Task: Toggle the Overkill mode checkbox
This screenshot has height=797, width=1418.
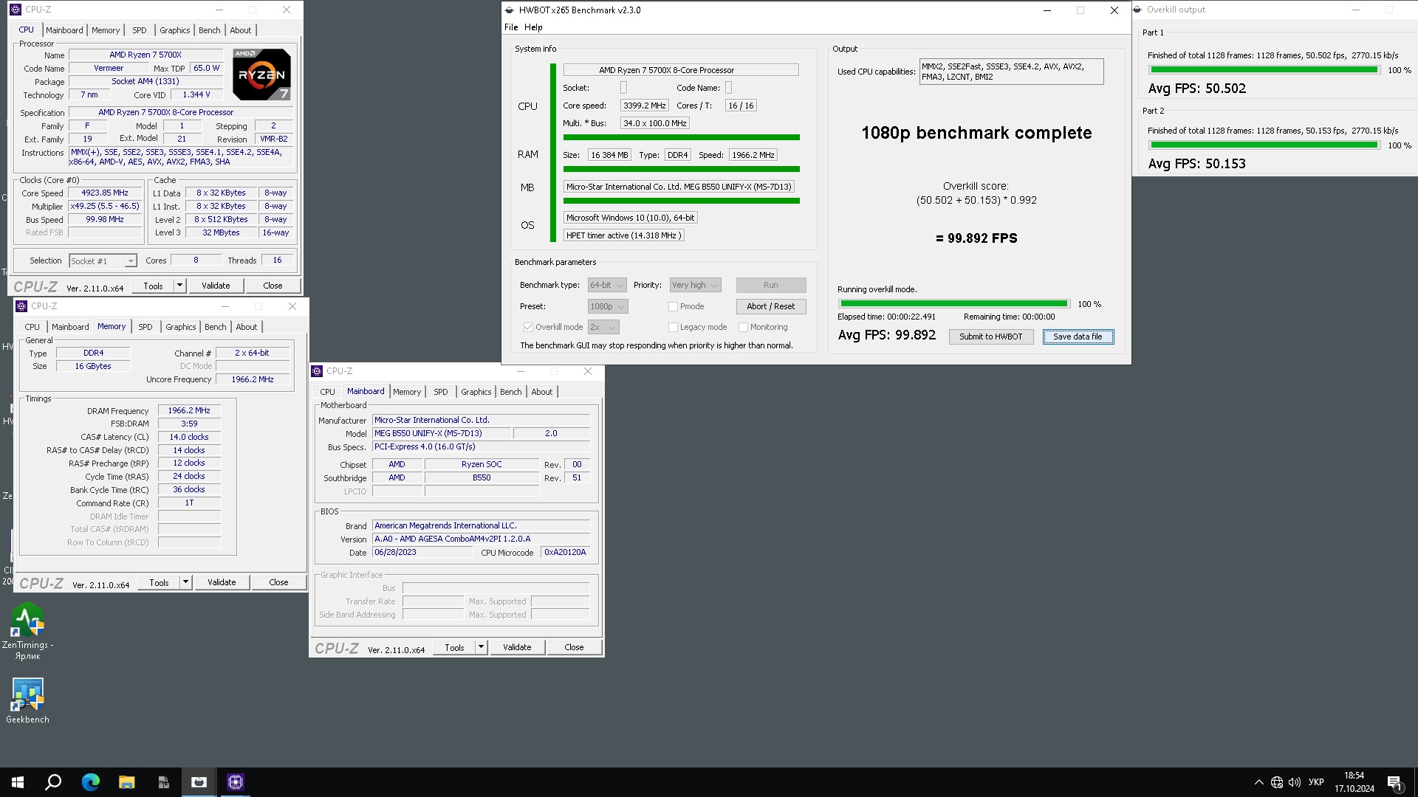Action: 528,327
